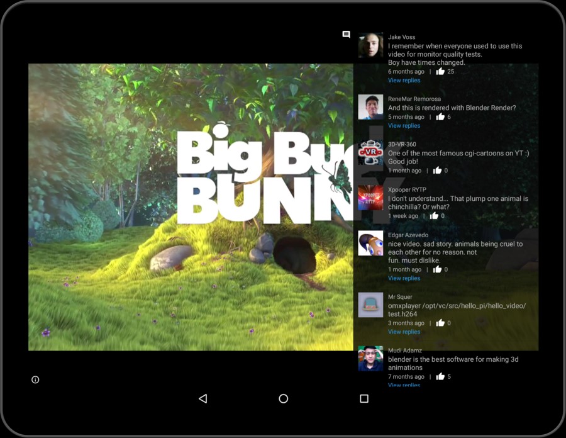View replies to Edgar Azevedo's comment
Screen dimensions: 566x438
[404, 278]
